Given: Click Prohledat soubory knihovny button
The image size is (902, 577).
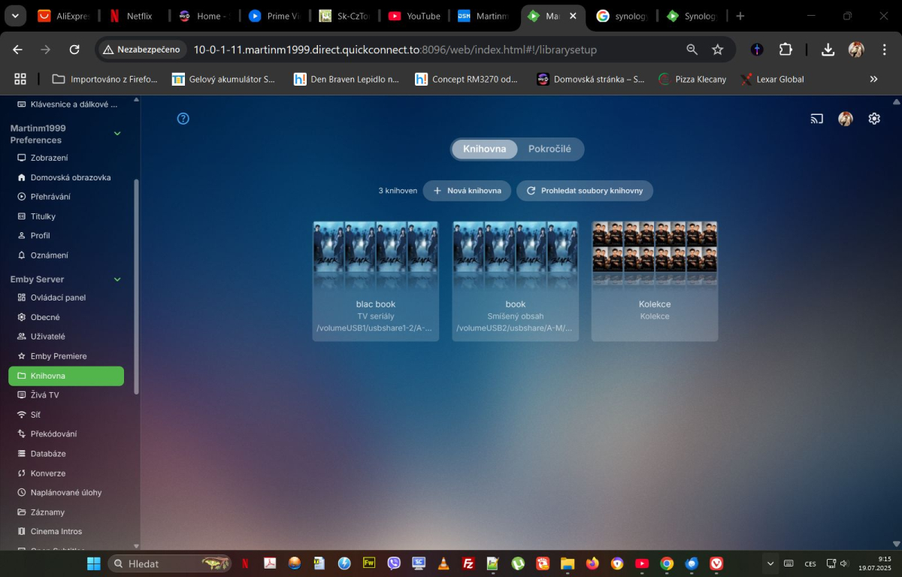Looking at the screenshot, I should point(585,190).
